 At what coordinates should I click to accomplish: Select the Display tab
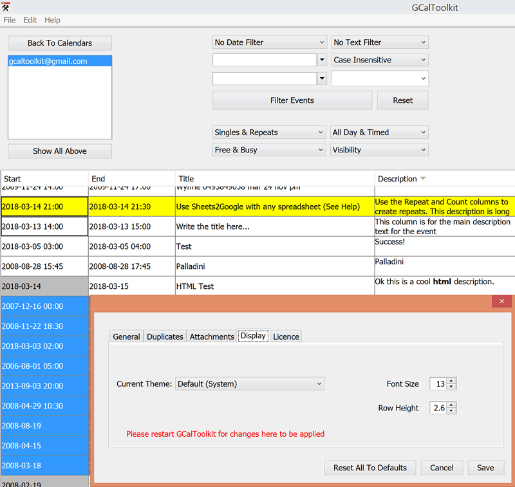253,336
